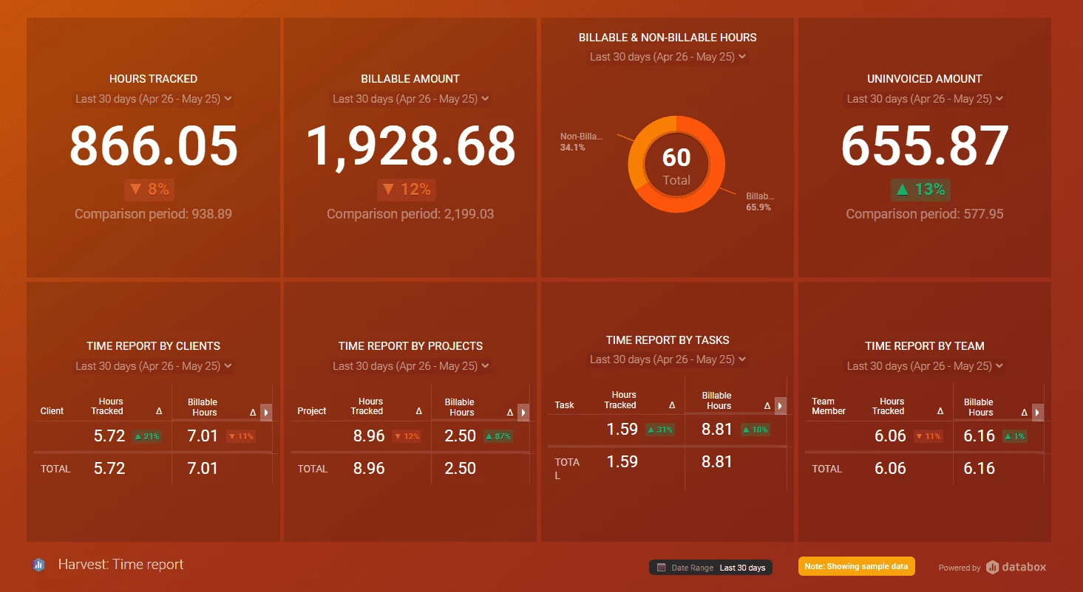Open the Billable Amount date range dropdown
The height and width of the screenshot is (592, 1083).
(x=411, y=99)
